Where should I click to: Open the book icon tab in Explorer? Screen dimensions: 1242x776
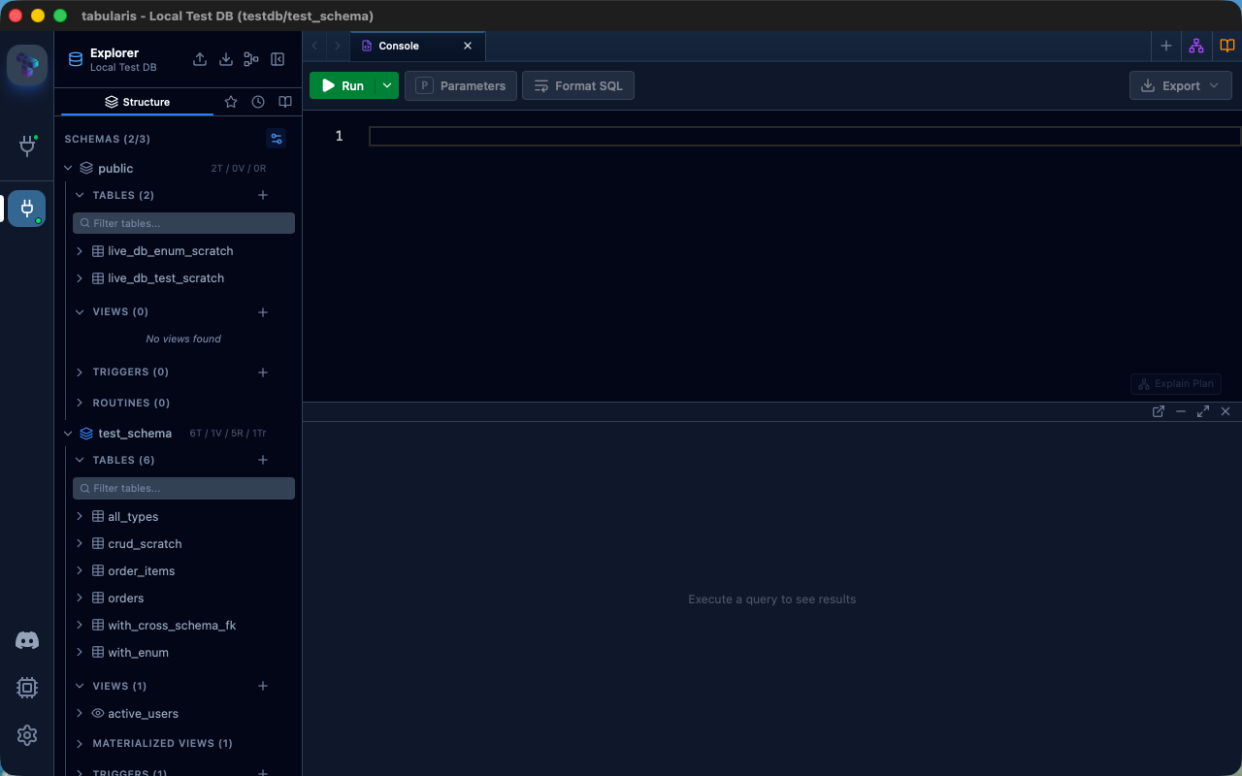285,102
